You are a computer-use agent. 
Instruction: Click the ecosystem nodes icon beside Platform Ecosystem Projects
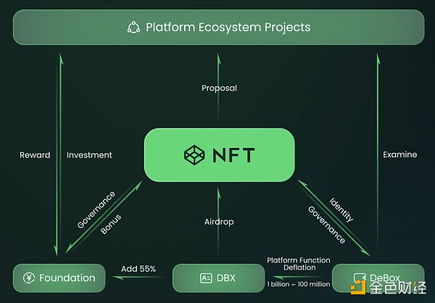coord(133,28)
